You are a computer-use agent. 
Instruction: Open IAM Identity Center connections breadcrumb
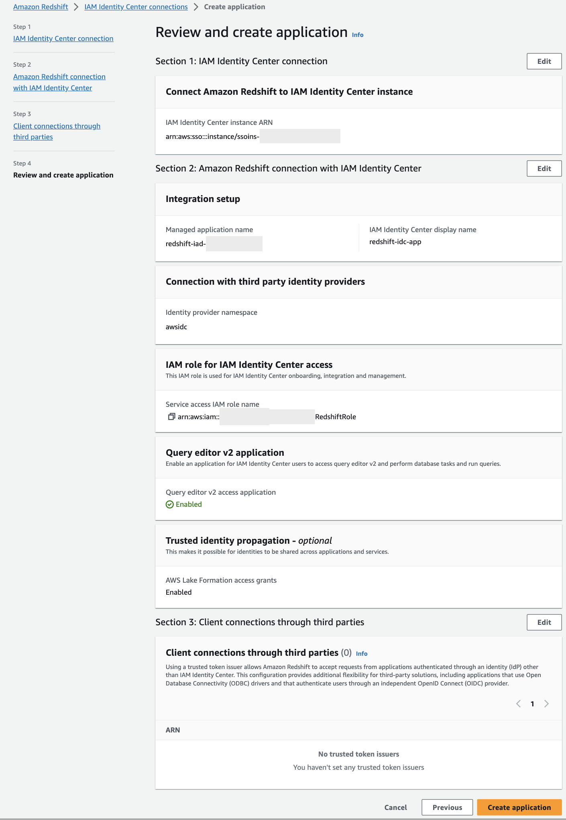[136, 7]
